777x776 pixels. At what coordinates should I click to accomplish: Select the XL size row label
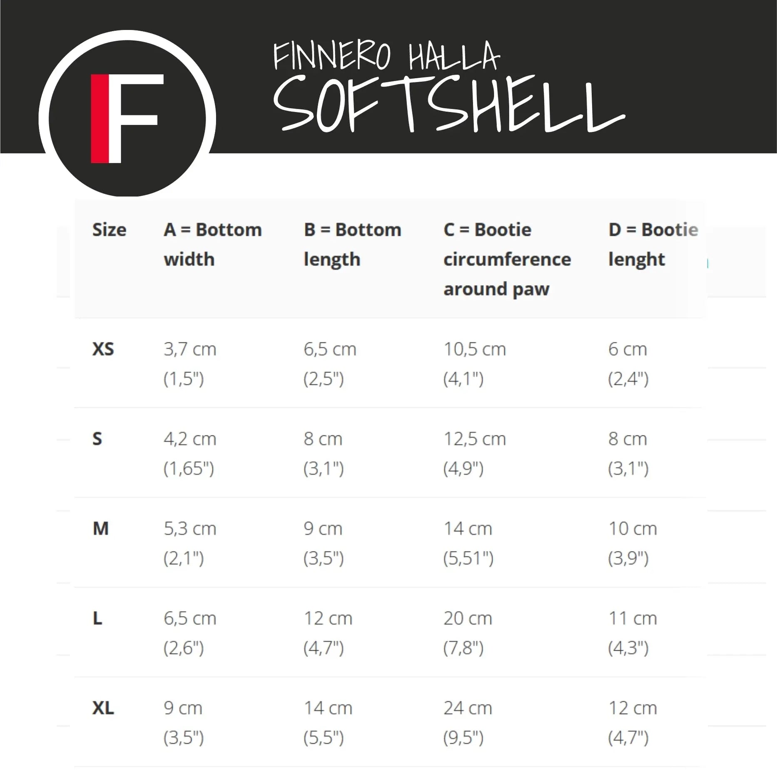pyautogui.click(x=103, y=708)
